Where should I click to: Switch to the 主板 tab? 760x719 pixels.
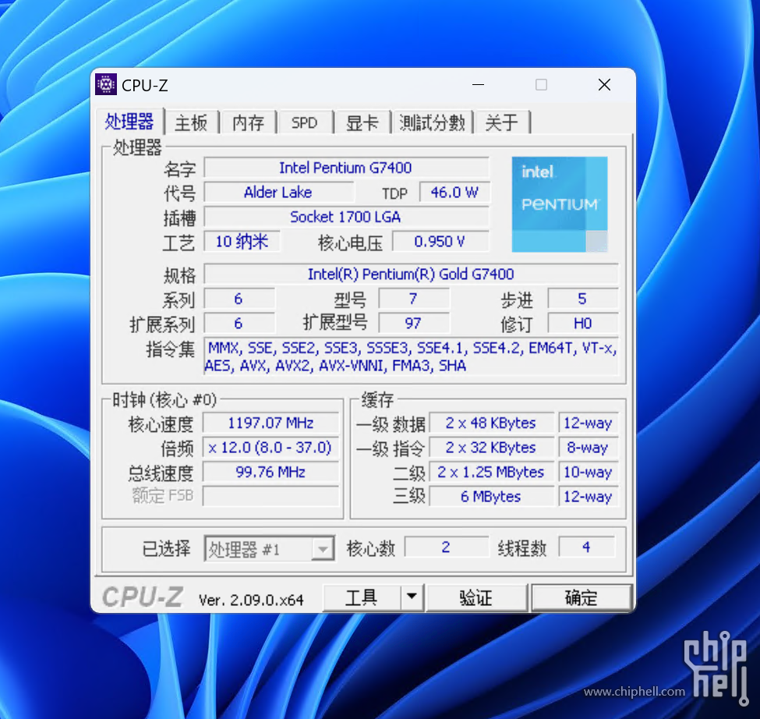pos(192,122)
